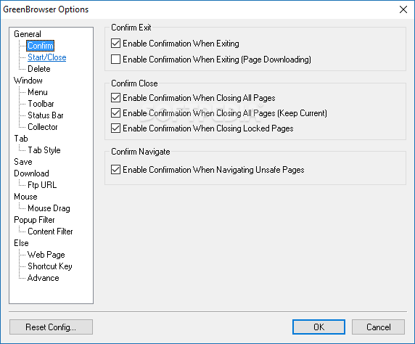The image size is (415, 344).
Task: Select the Window category
Action: pyautogui.click(x=28, y=81)
